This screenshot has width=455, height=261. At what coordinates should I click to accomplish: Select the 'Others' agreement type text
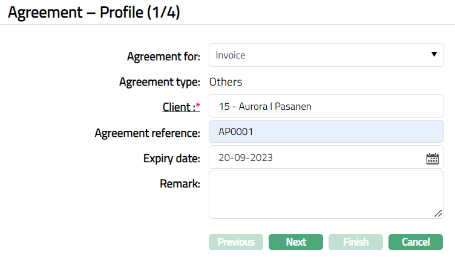pyautogui.click(x=226, y=82)
